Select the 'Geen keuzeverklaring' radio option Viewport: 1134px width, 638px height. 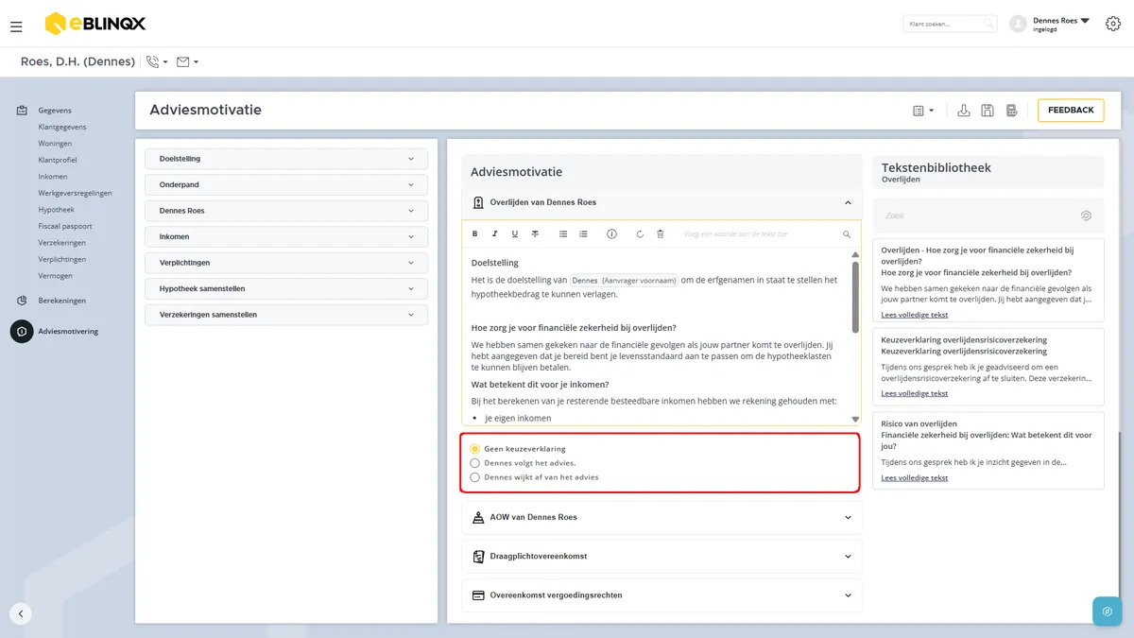[x=474, y=449]
